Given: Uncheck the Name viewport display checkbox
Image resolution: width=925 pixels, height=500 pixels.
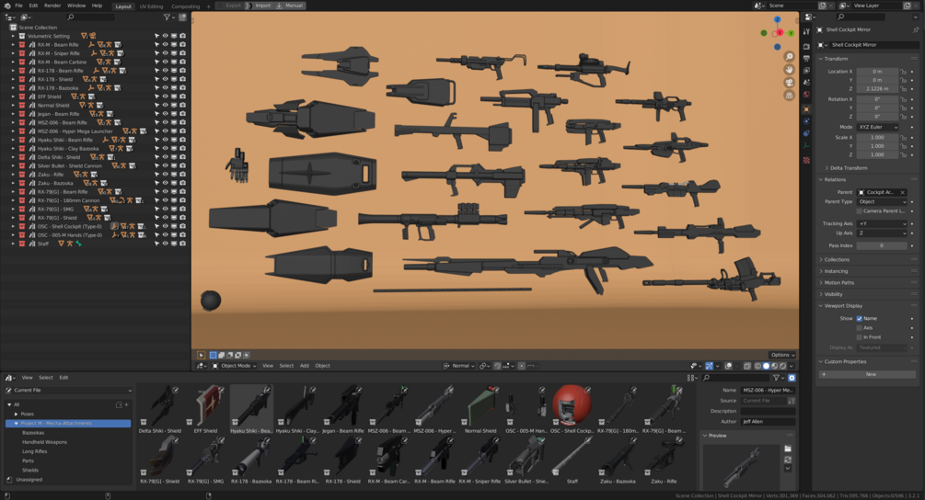Looking at the screenshot, I should pos(860,319).
